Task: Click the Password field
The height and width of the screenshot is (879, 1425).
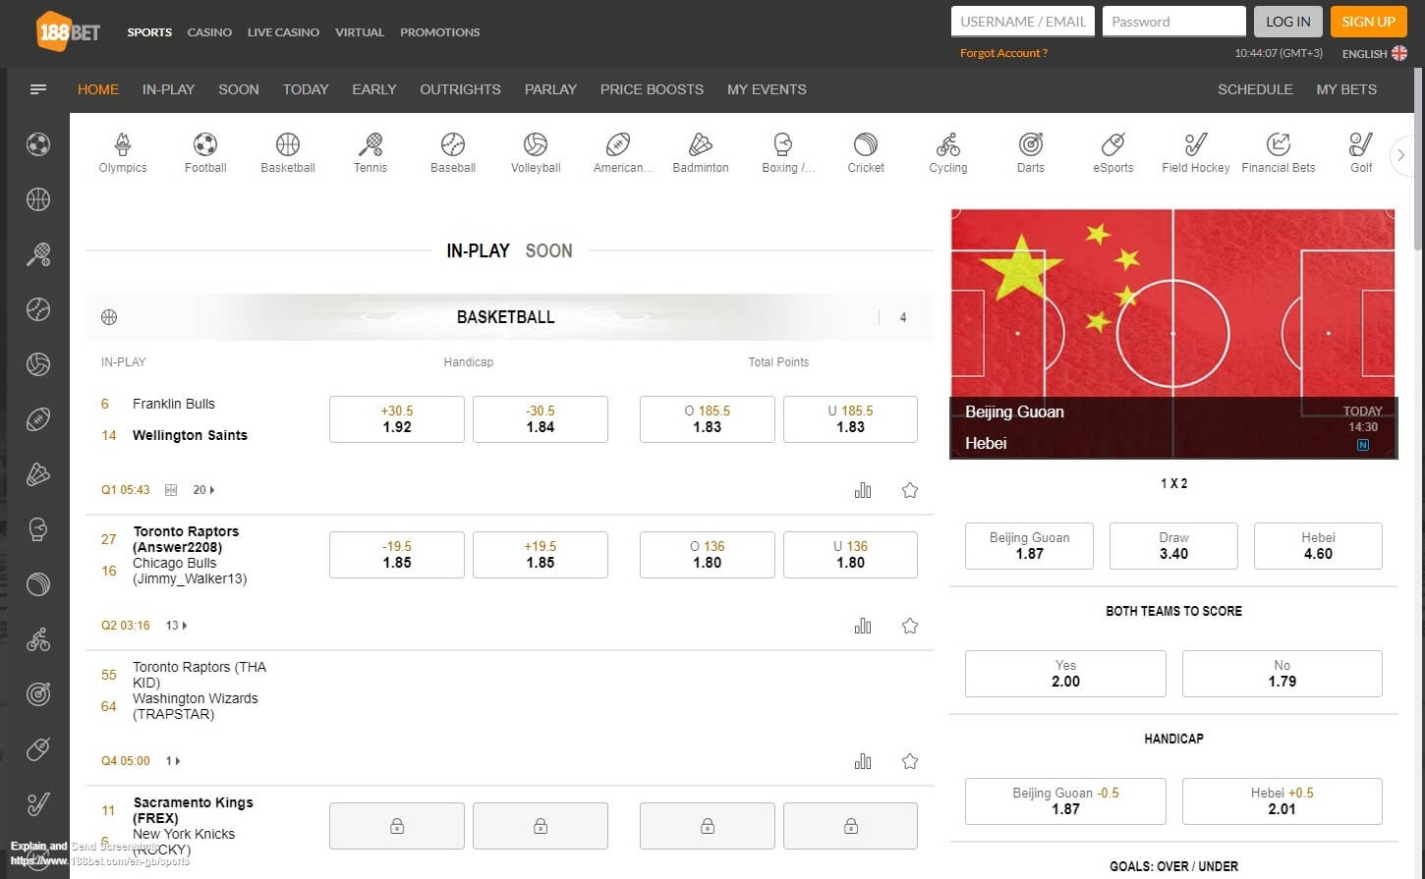Action: point(1174,22)
